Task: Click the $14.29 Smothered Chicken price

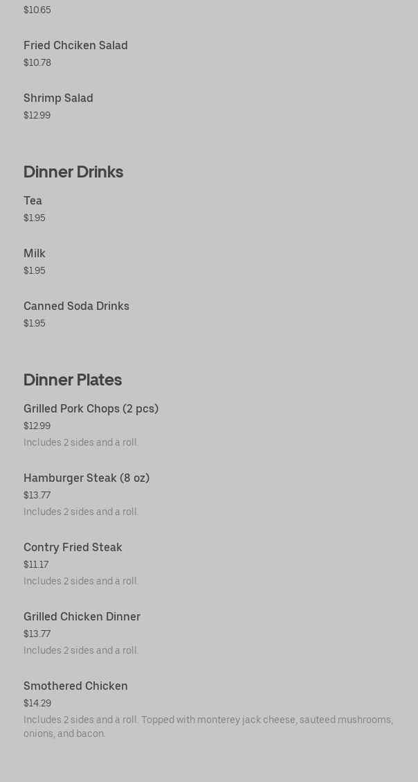Action: (x=37, y=704)
